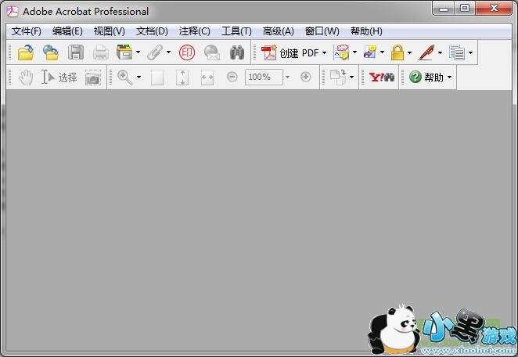
Task: Click the red 印 stamp icon
Action: [x=187, y=52]
